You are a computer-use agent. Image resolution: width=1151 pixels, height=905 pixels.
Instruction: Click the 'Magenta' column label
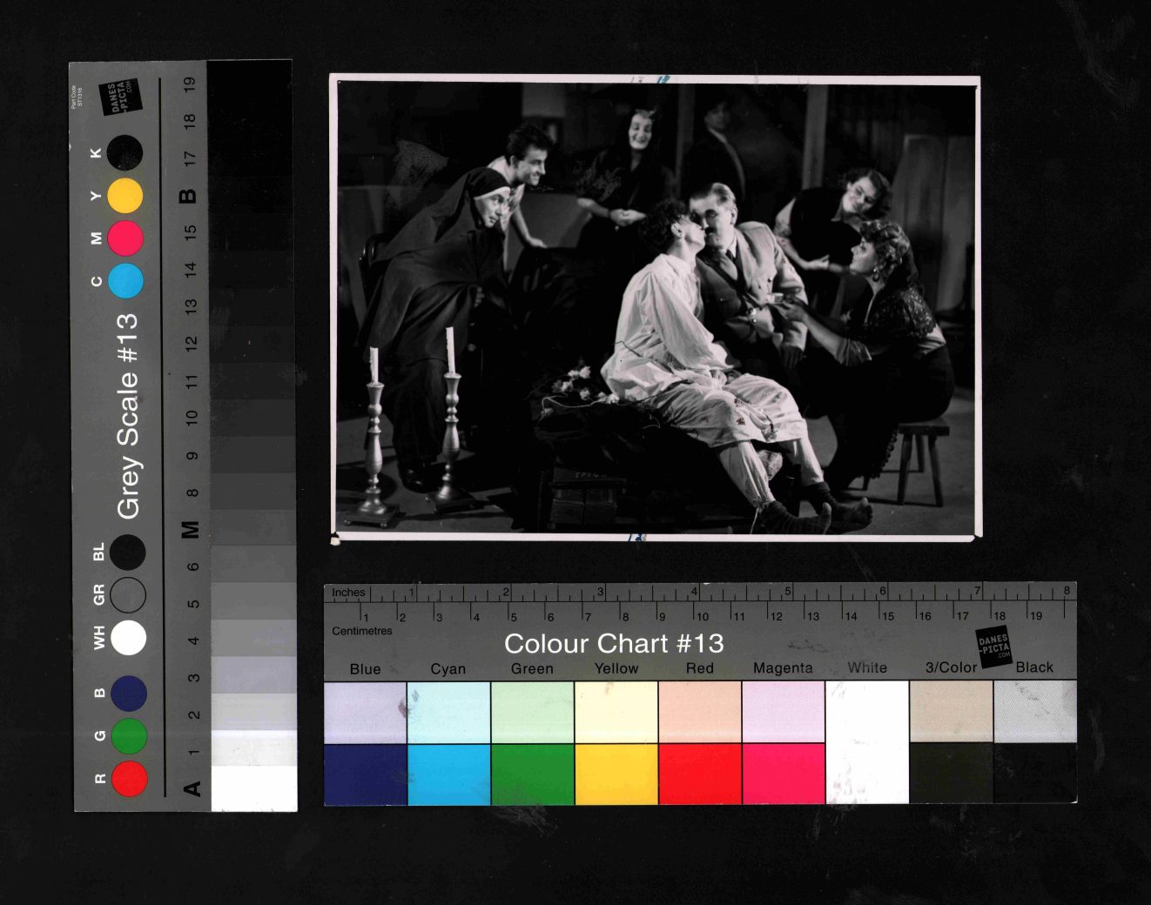783,668
